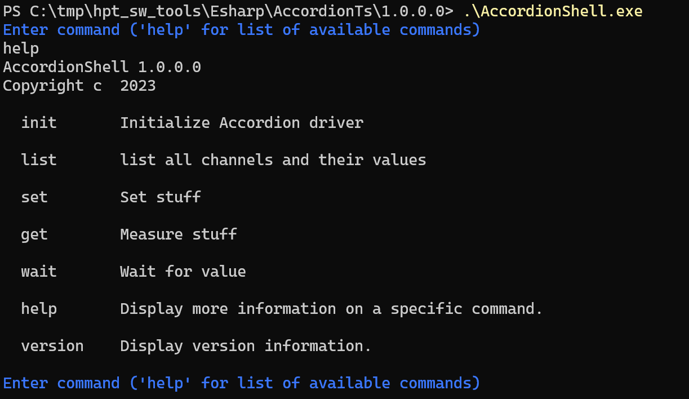Click the .\AccordionShell.exe command text
This screenshot has height=399, width=689.
(x=553, y=11)
